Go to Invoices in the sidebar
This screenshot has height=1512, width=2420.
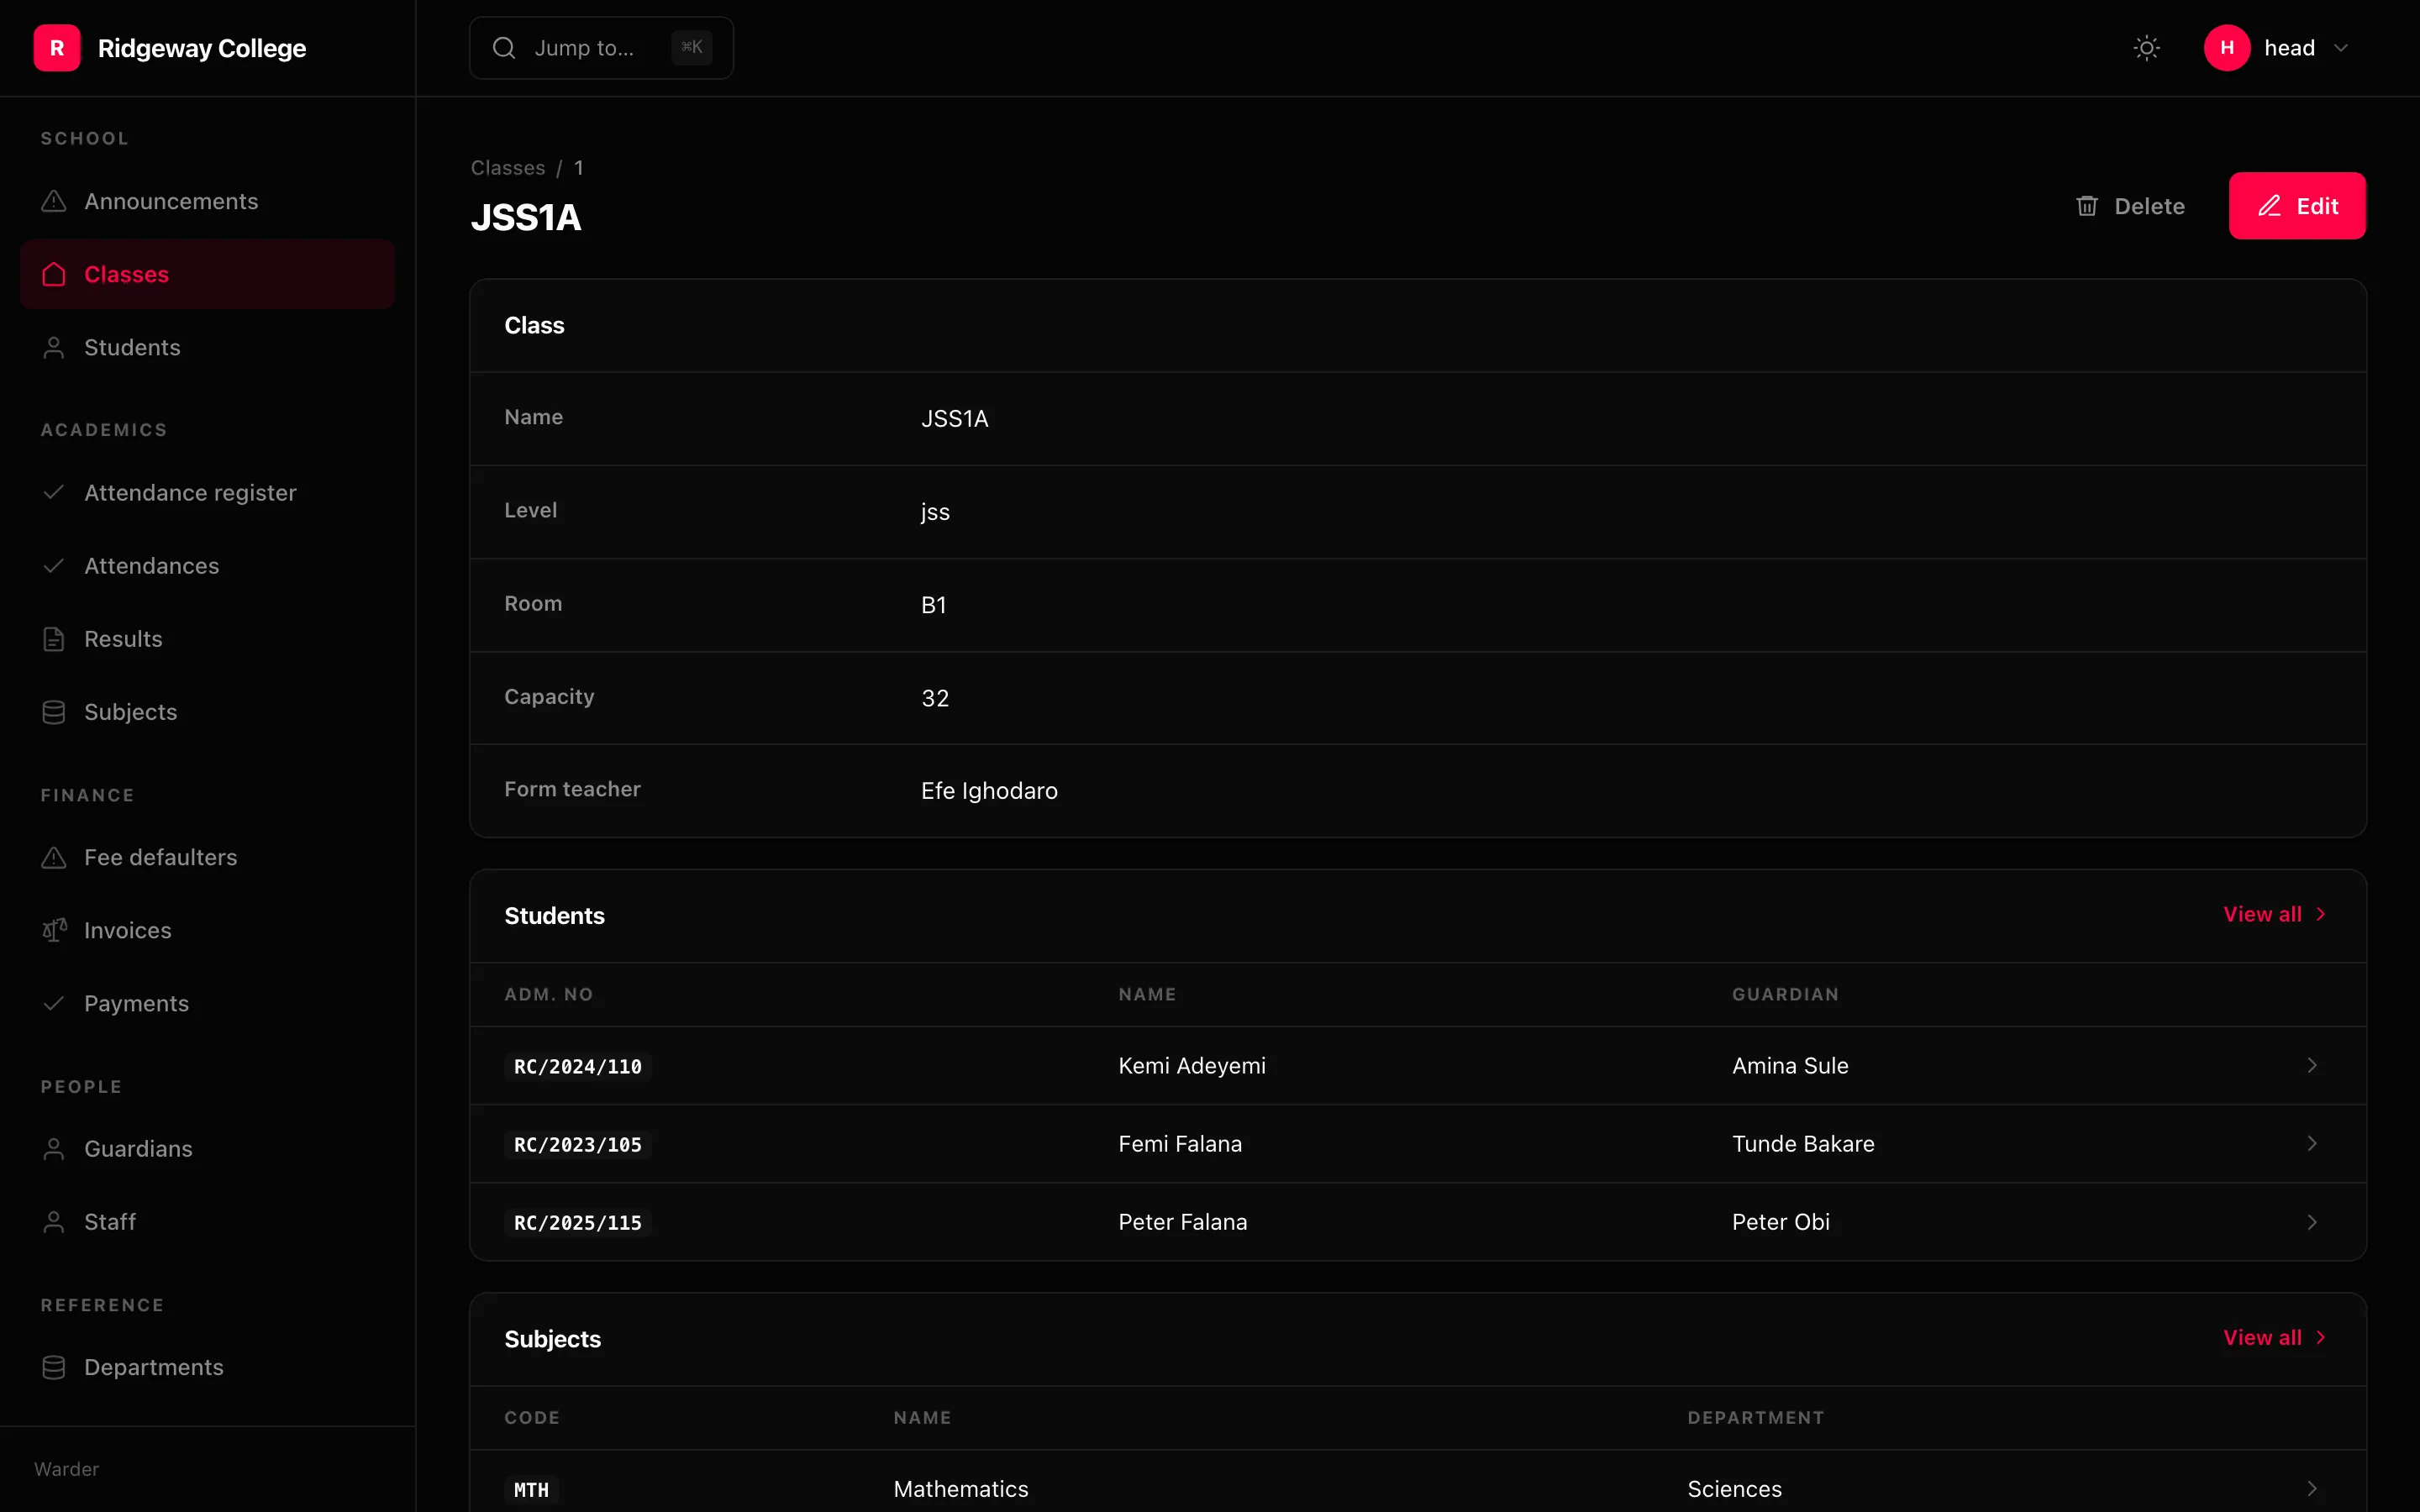point(207,931)
